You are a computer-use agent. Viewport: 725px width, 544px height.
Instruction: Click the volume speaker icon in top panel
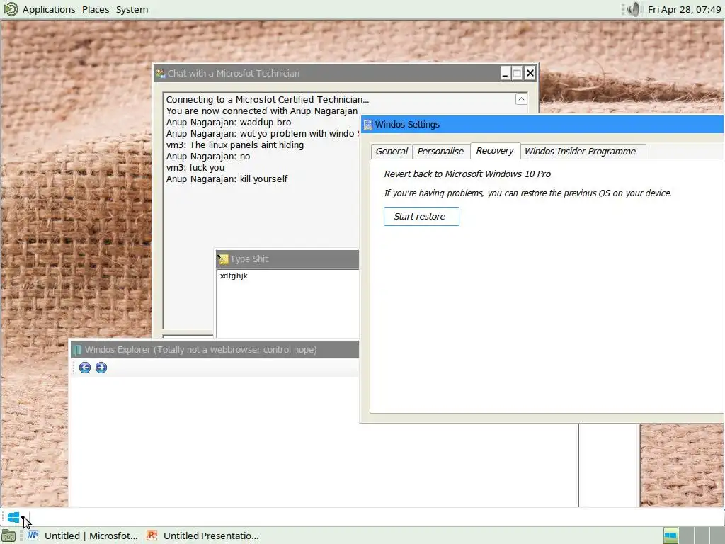[x=634, y=9]
